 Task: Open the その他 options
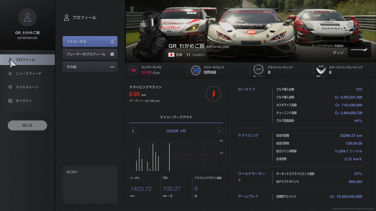[x=90, y=67]
